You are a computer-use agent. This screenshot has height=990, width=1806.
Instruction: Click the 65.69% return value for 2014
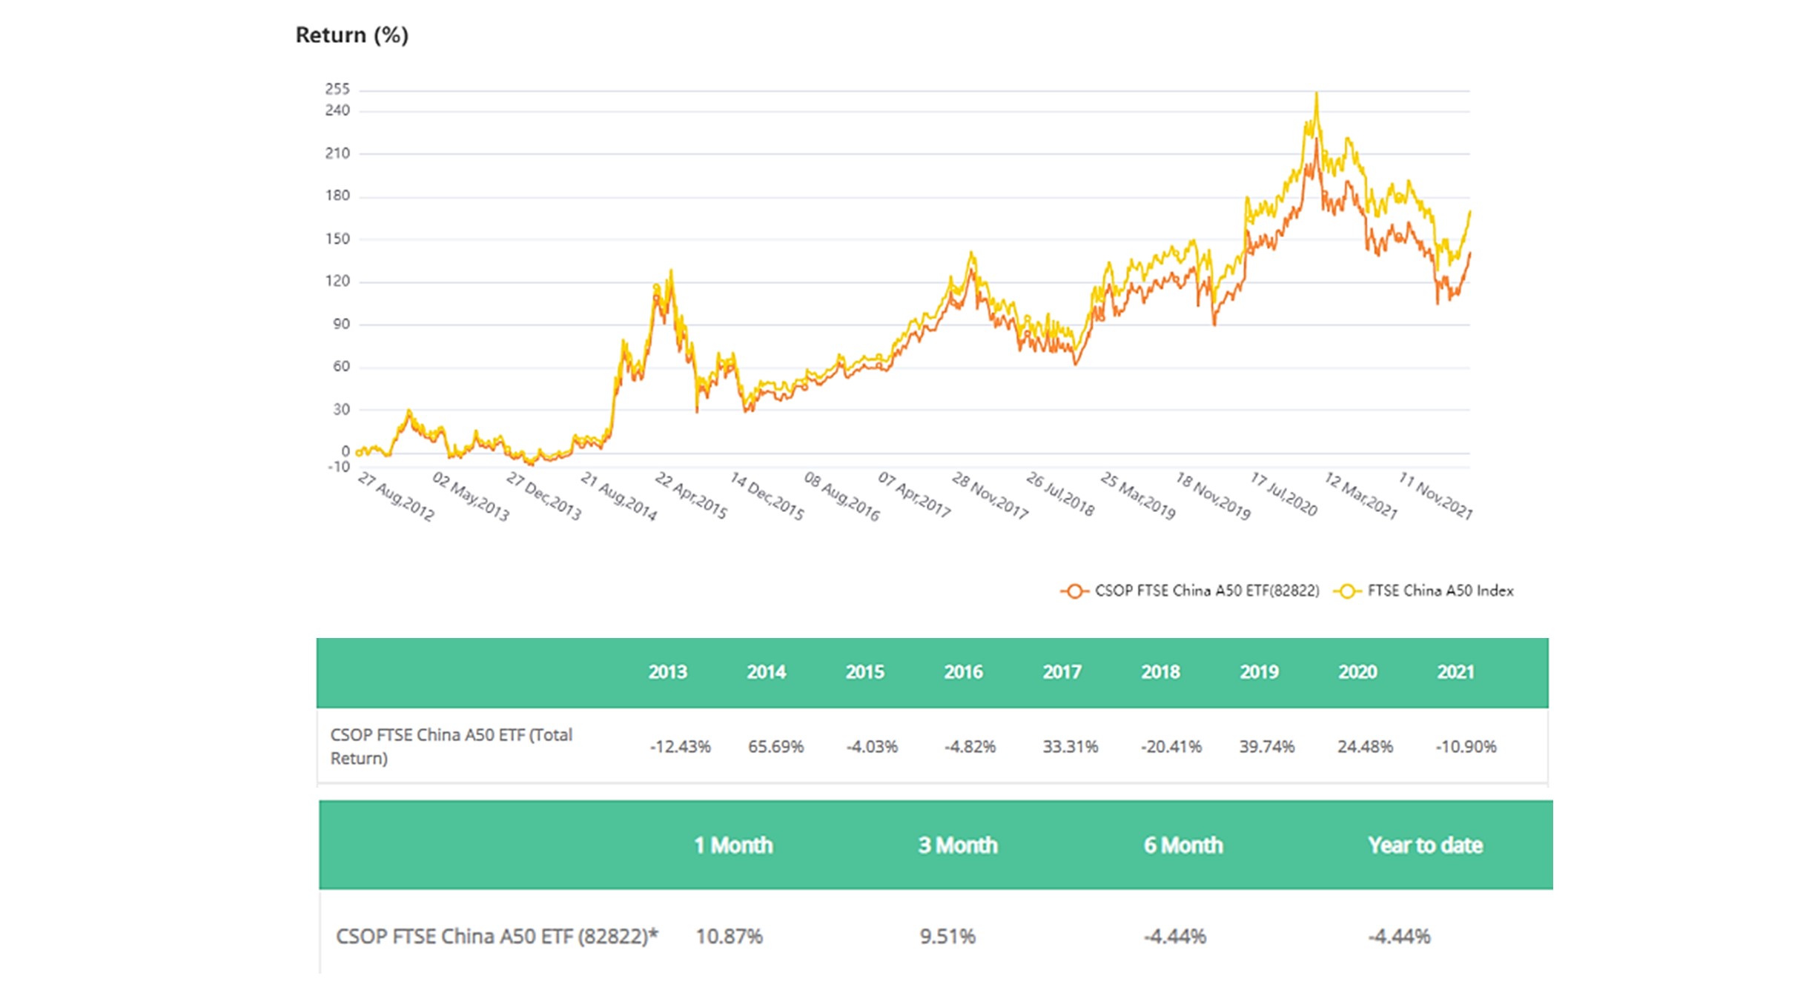pos(775,747)
